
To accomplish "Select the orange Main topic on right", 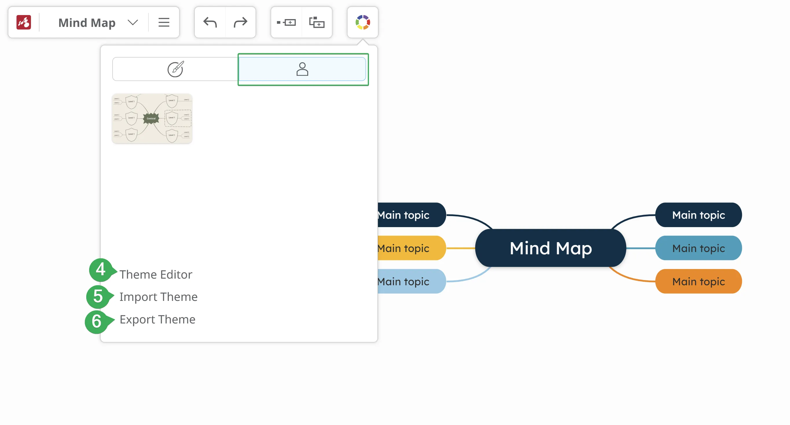I will point(698,281).
